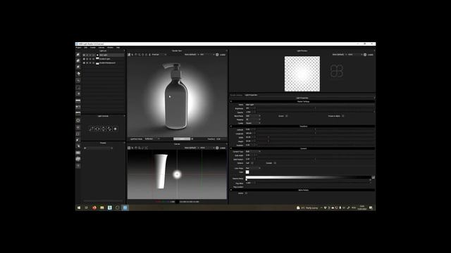Click the Name input field
451x253 pixels.
[x=310, y=105]
